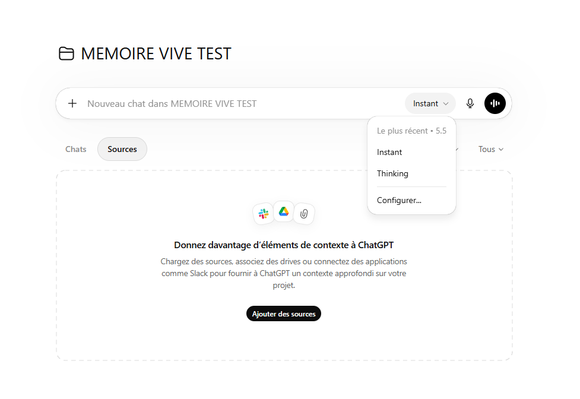Click the Google Drive source icon
Screen dimensions: 580x399
284,211
